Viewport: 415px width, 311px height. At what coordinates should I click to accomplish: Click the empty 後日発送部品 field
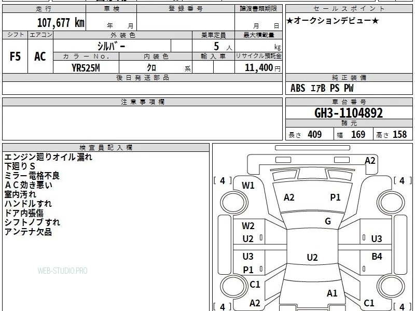pos(142,88)
